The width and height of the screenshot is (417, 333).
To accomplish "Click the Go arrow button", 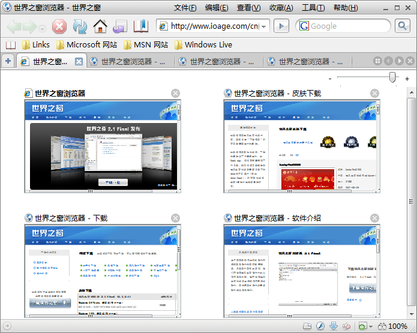I will (x=281, y=26).
